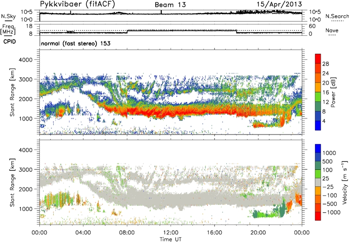Click the N.Sky legend label
Screen dimensions: 349x242
click(8, 16)
